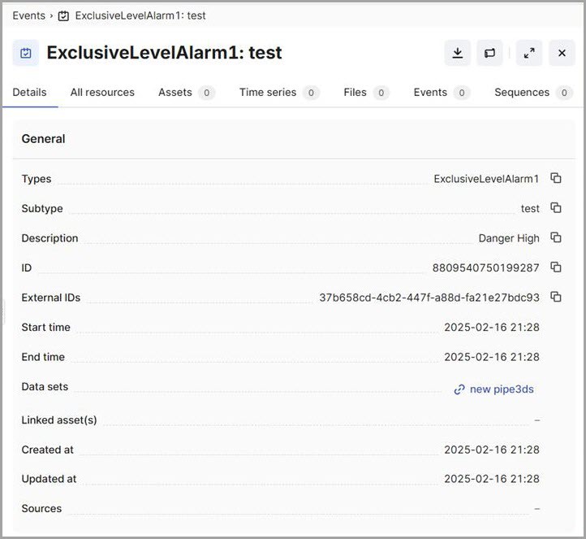Click the external ID 37b658cd-4cb2-447f-a88d-fa21e27bdc93

pos(429,298)
